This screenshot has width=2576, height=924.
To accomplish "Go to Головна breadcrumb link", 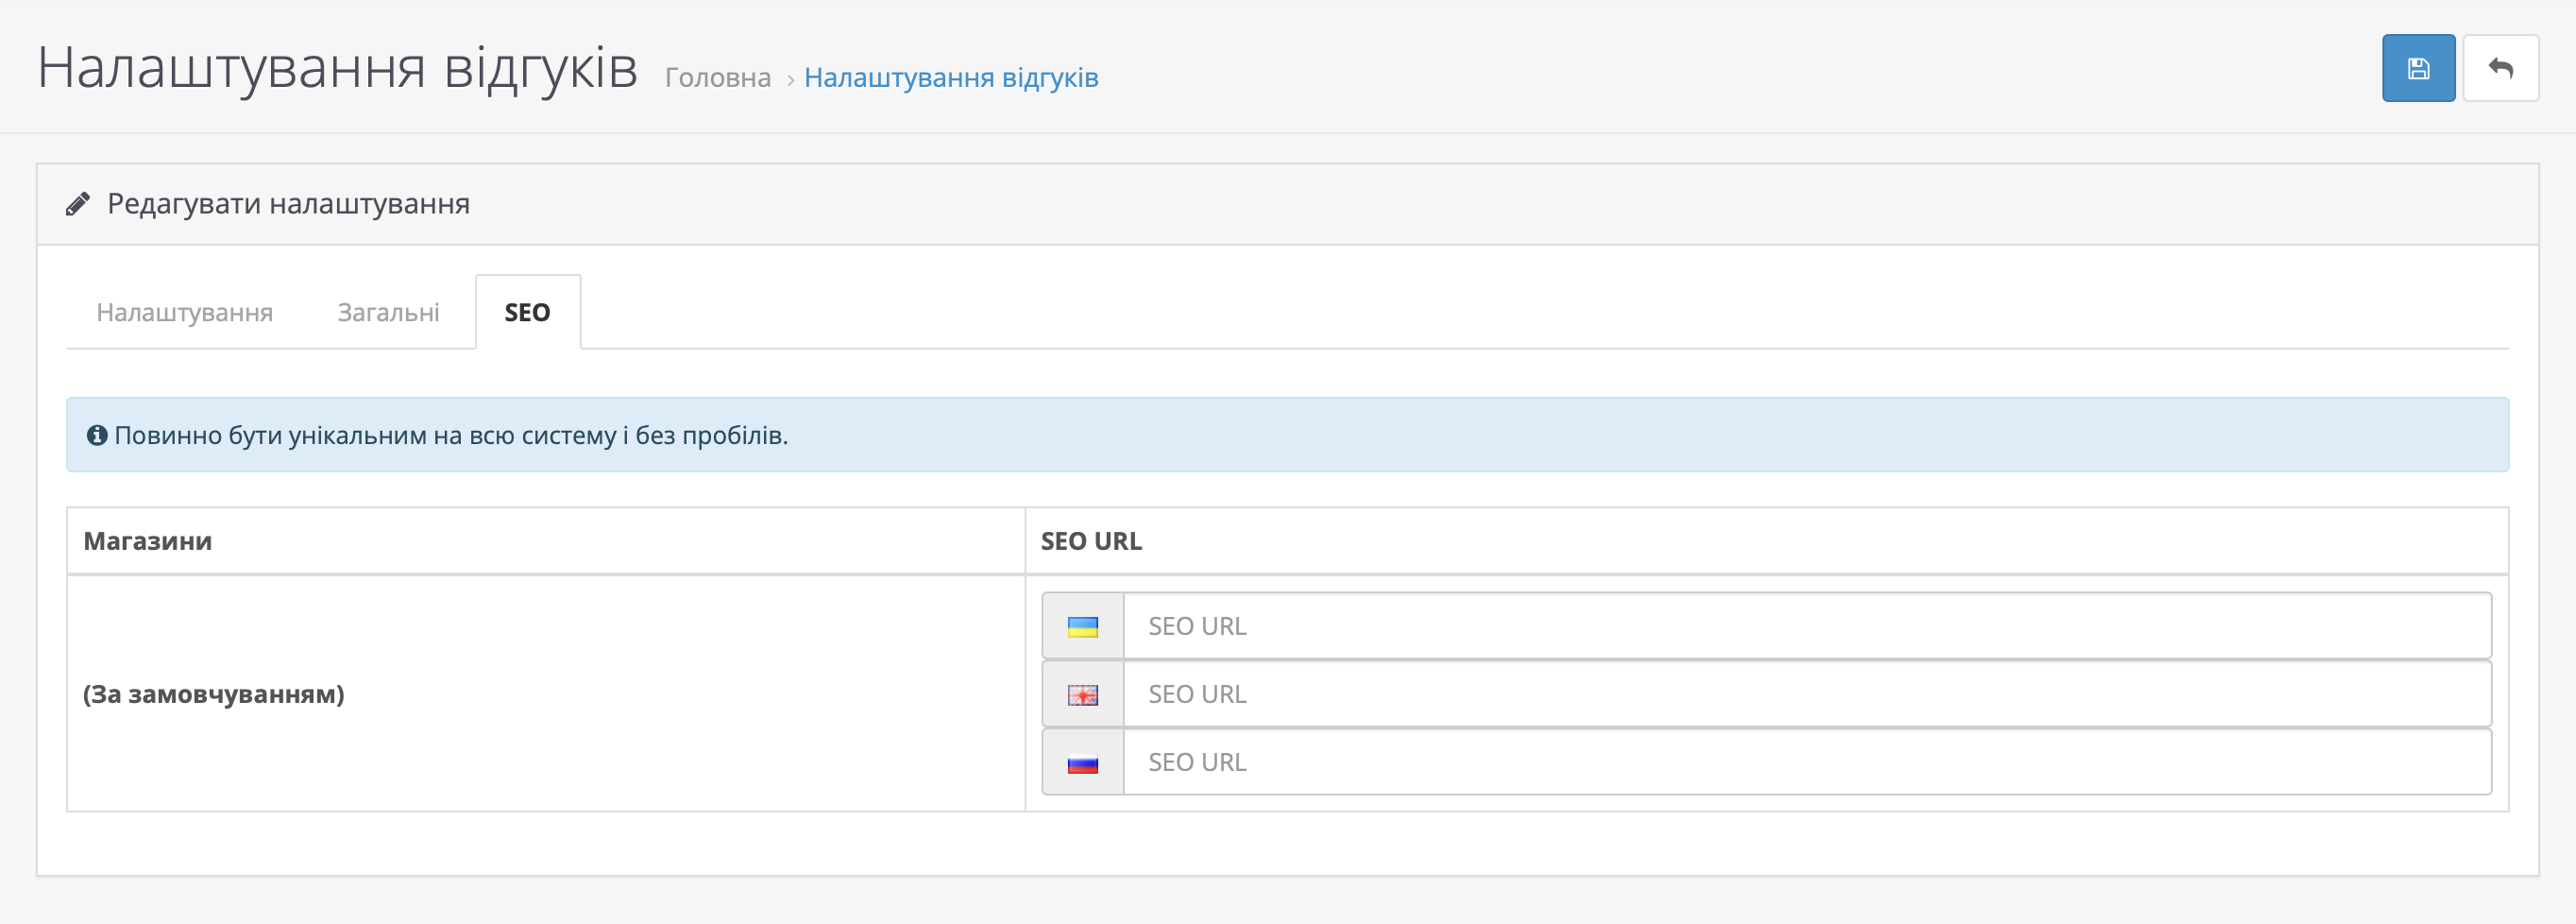I will tap(717, 78).
